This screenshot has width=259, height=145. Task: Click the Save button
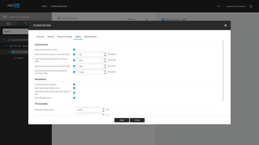pyautogui.click(x=122, y=120)
